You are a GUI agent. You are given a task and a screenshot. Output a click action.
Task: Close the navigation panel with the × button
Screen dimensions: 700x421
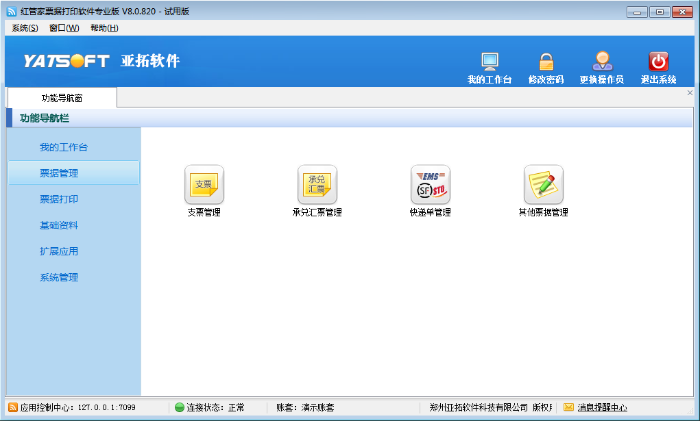click(690, 92)
